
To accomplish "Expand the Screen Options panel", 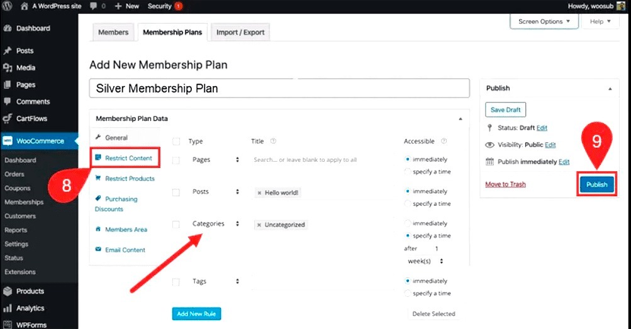I will [x=544, y=21].
